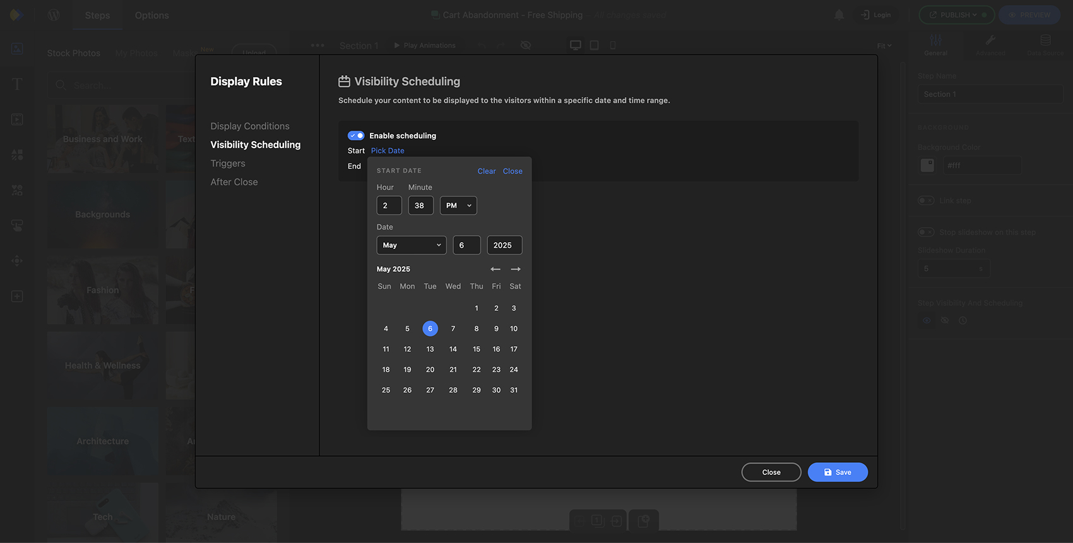Select May 20 in the calendar
1073x543 pixels.
[430, 370]
